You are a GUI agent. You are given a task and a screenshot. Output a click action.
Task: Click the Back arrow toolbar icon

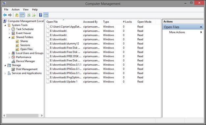(x=5, y=15)
